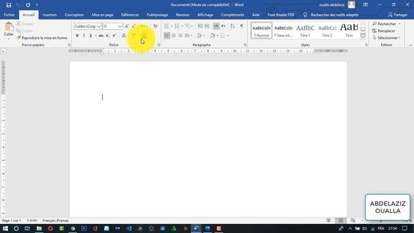Toggle underline (S) formatting
This screenshot has height=233, width=414.
pos(91,36)
